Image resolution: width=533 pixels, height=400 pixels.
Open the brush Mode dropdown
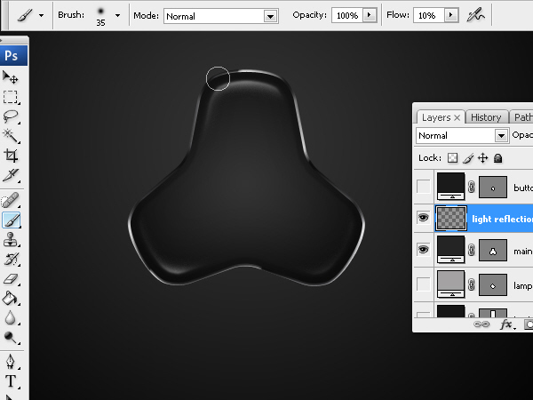[270, 16]
